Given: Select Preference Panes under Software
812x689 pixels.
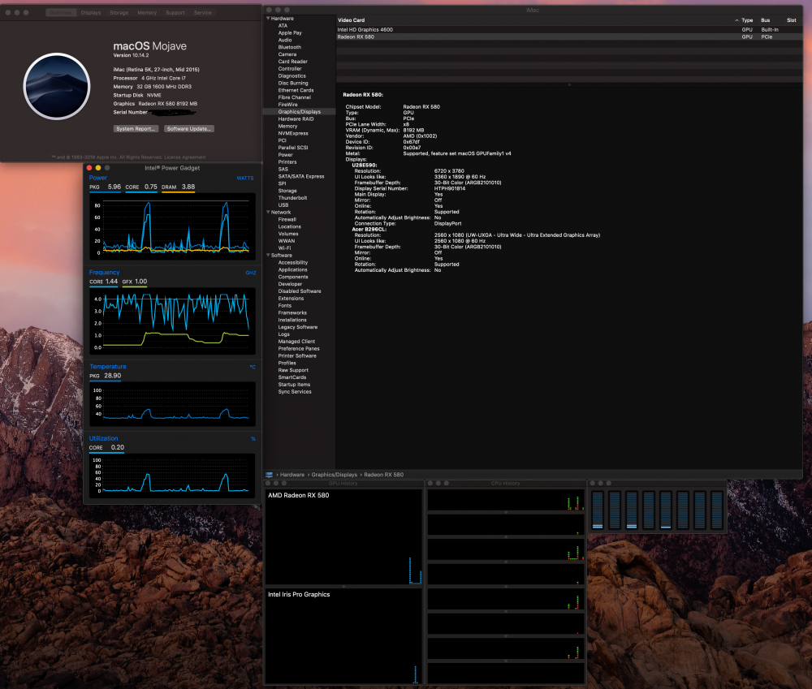Looking at the screenshot, I should [x=299, y=348].
